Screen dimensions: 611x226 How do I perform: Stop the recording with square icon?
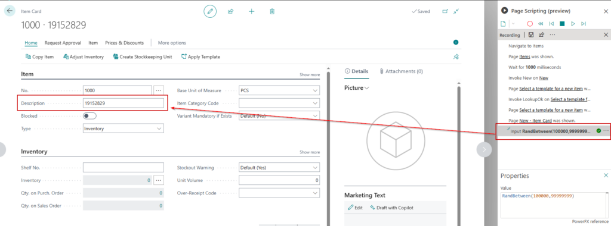tap(562, 24)
